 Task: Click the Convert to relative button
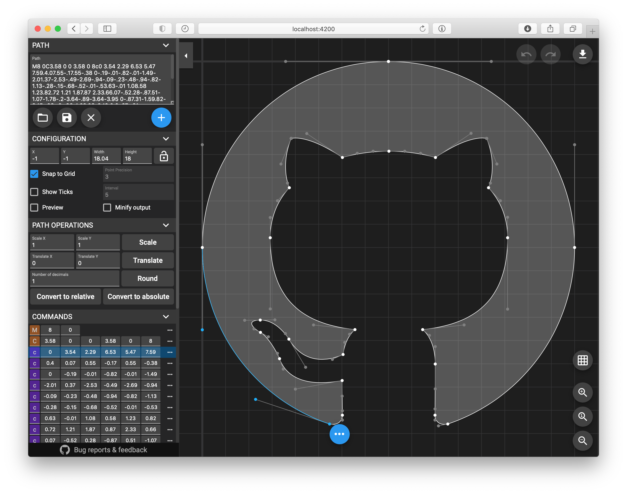65,297
